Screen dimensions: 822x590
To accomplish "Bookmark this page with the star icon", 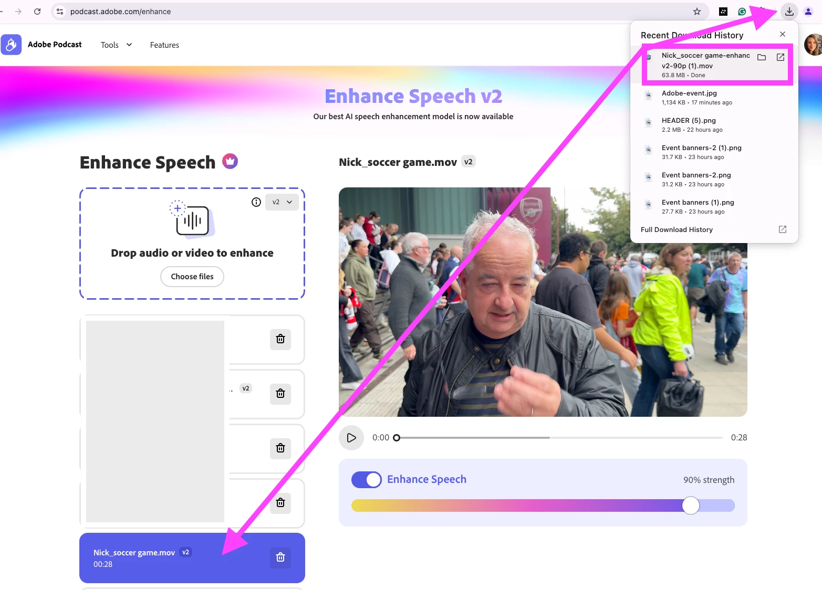I will [697, 12].
